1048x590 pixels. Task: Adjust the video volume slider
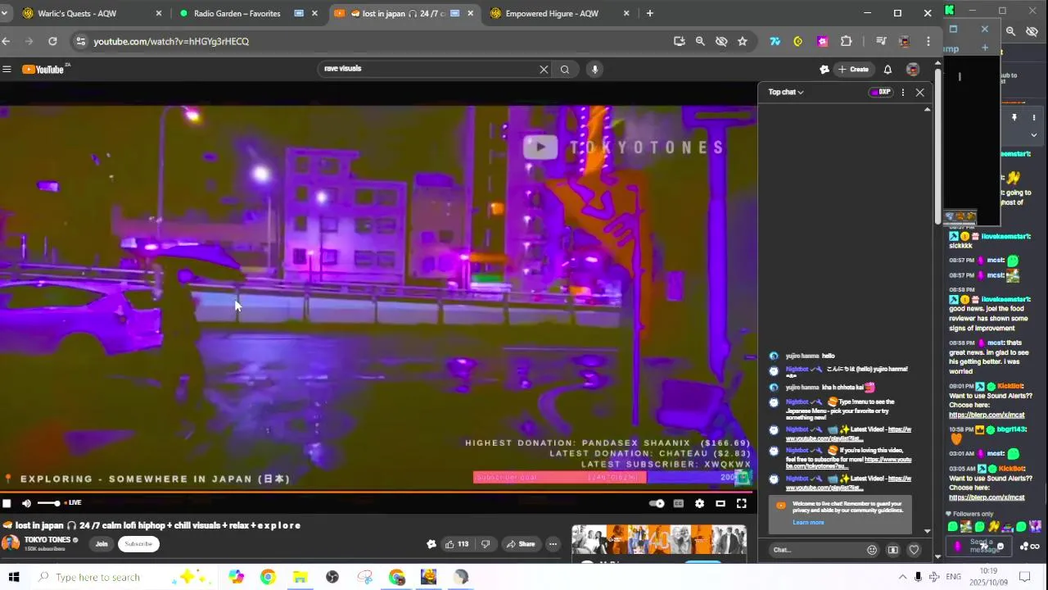48,503
